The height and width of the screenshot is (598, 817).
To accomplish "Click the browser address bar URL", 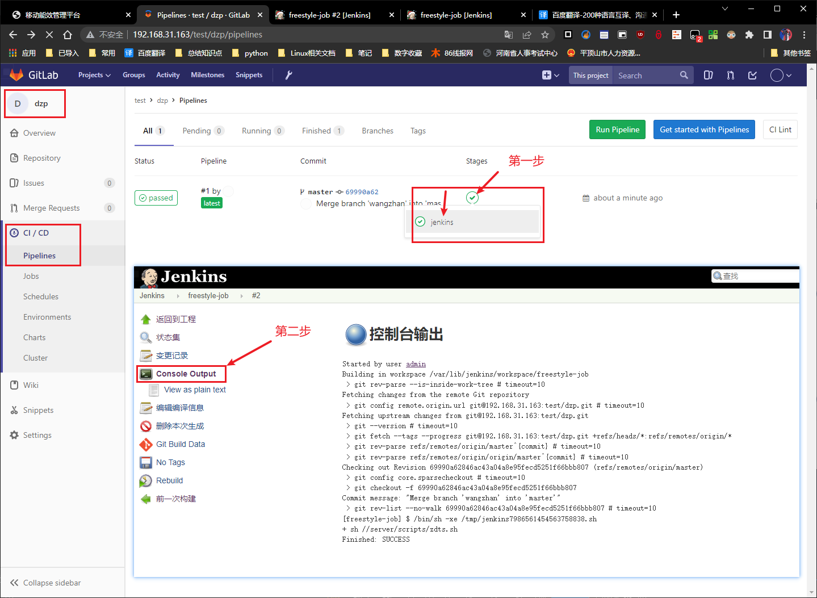I will [x=198, y=35].
